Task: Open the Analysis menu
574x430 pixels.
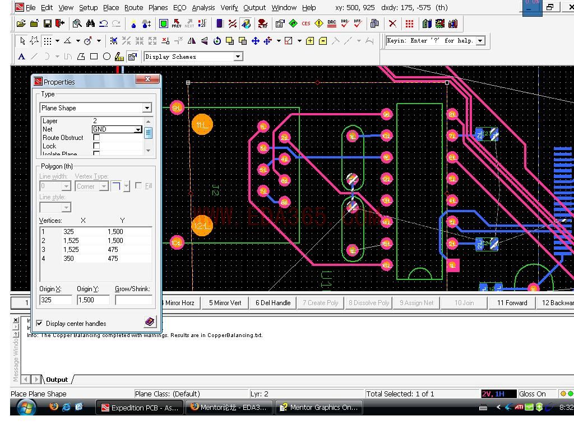Action: pyautogui.click(x=203, y=7)
